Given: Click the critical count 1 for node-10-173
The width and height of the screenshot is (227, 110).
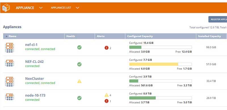Looking at the screenshot, I should point(110,101).
